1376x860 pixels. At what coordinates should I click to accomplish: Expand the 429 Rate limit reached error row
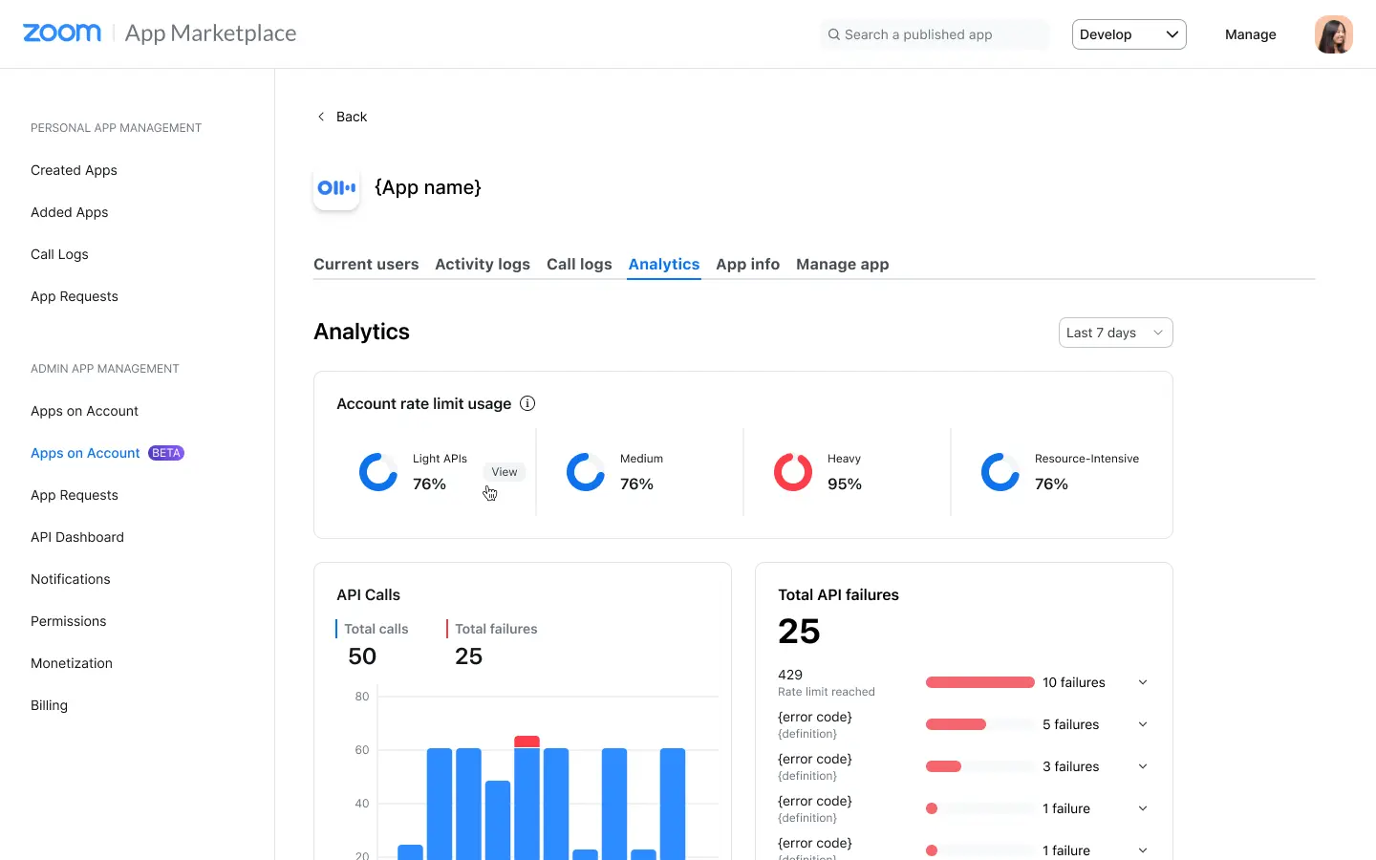[1143, 682]
